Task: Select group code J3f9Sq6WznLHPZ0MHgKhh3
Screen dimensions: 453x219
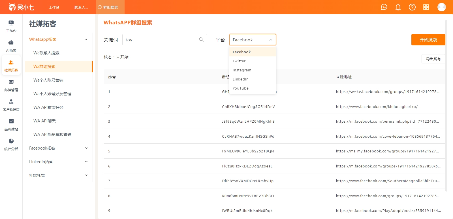Action: 248,121
